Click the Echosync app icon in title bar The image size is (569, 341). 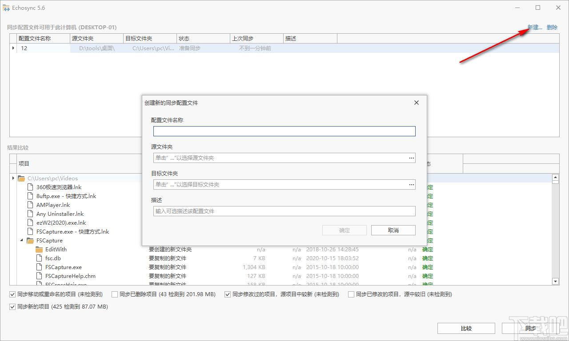[x=6, y=8]
